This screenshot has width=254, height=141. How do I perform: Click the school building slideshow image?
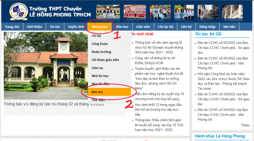tap(46, 65)
